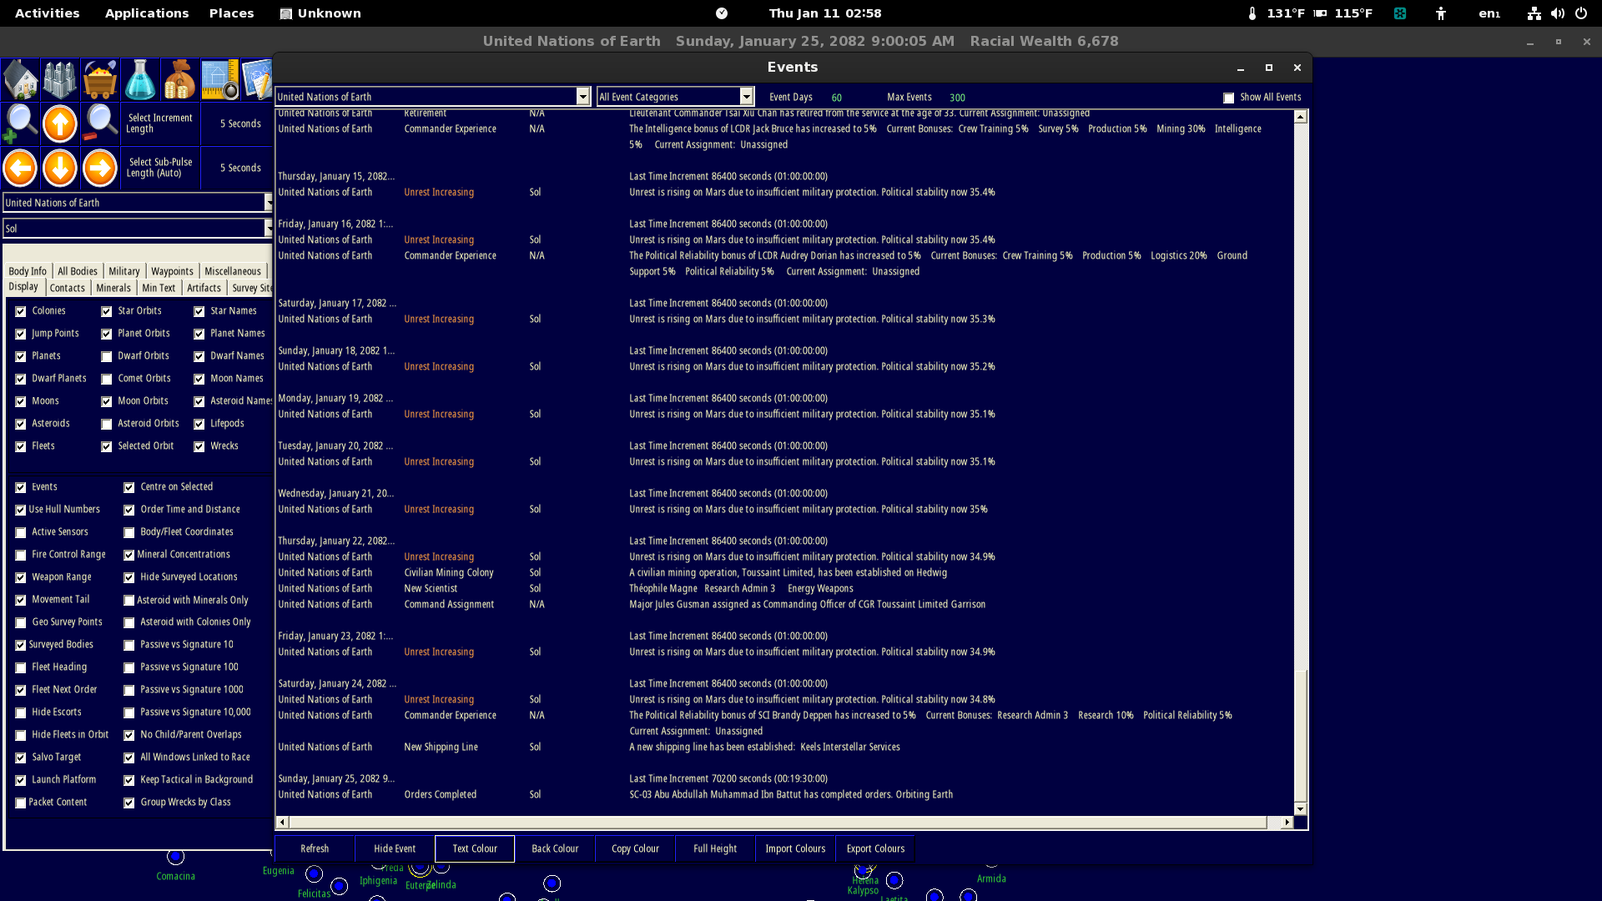Open the accessibility menu icon
The image size is (1602, 901).
point(1441,13)
